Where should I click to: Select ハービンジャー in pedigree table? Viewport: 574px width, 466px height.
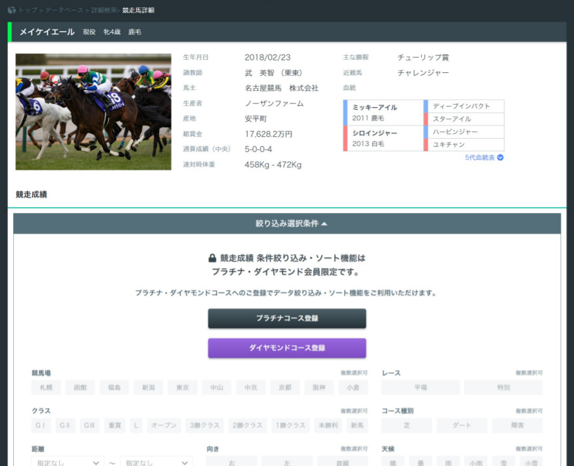click(x=455, y=132)
